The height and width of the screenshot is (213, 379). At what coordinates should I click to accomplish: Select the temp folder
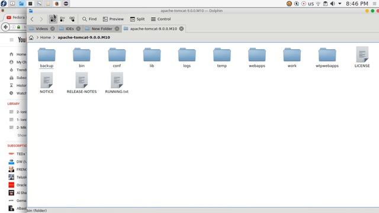point(222,58)
